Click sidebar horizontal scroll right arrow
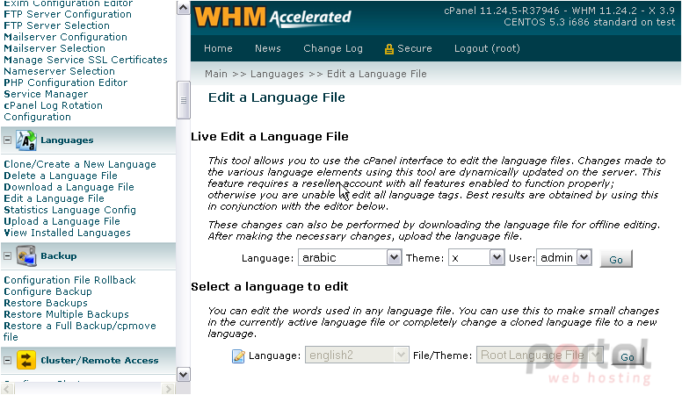 pyautogui.click(x=169, y=389)
